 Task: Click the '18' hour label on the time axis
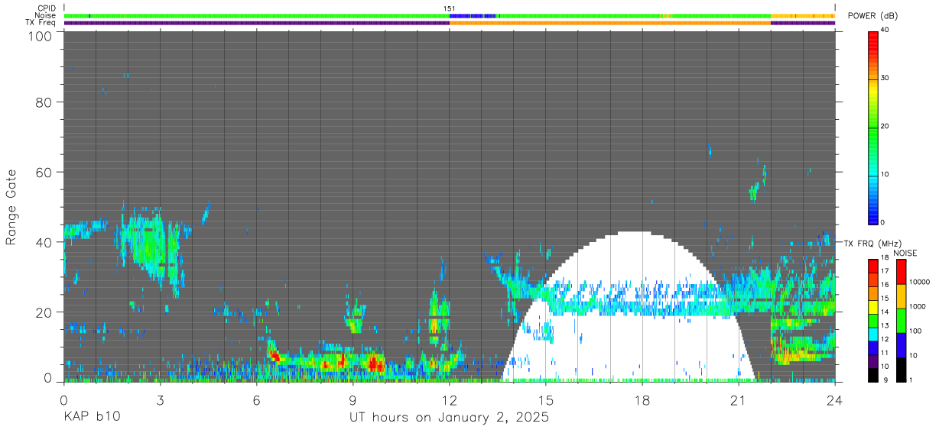pyautogui.click(x=642, y=399)
